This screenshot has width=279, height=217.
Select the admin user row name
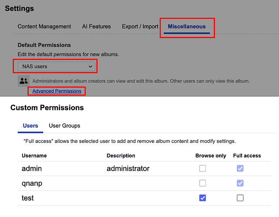coord(32,168)
